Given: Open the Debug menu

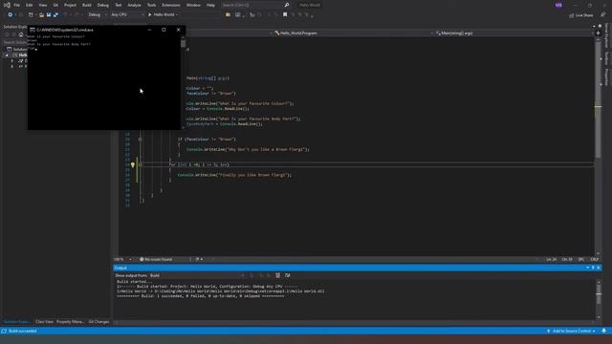Looking at the screenshot, I should click(103, 5).
